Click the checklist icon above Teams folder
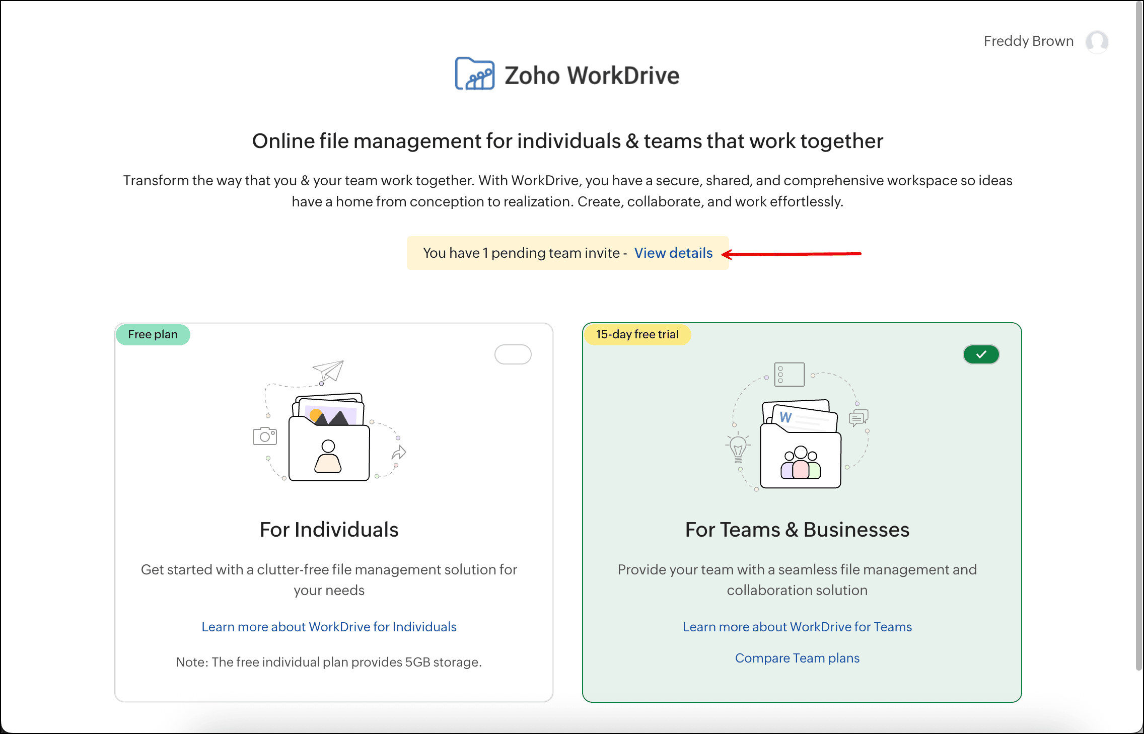The image size is (1144, 734). point(789,375)
